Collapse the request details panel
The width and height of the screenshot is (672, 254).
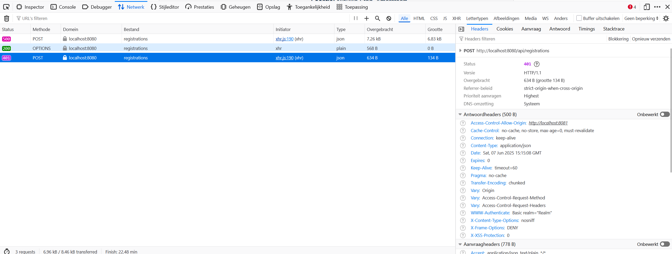click(461, 29)
